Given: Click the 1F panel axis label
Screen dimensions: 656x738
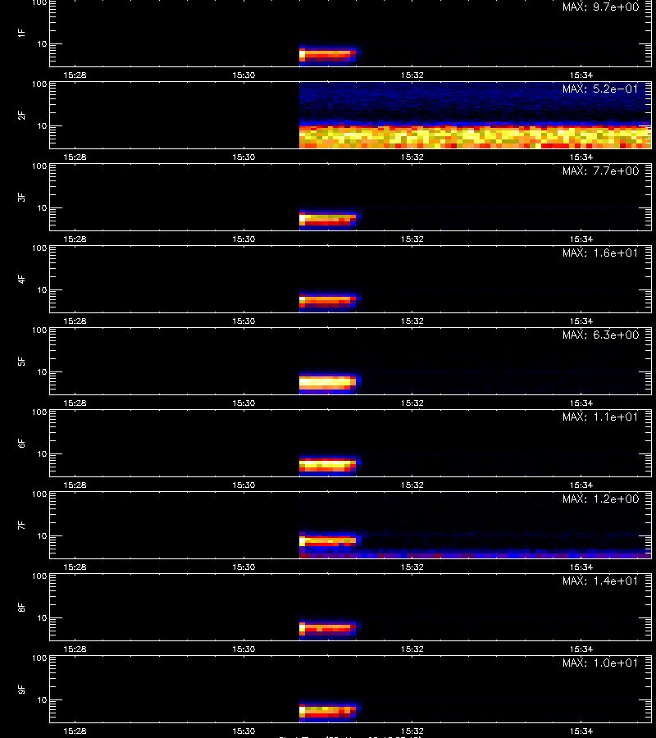Looking at the screenshot, I should (21, 33).
